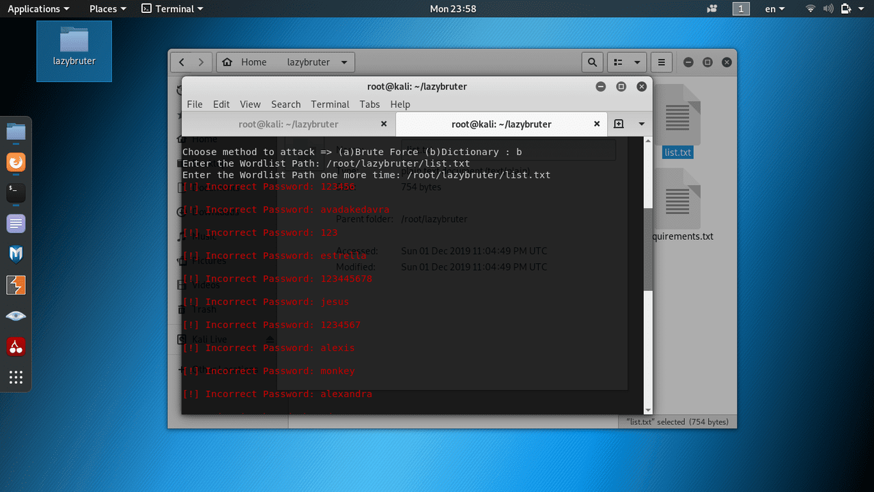The height and width of the screenshot is (492, 874).
Task: Click the clock Mon 23:58
Action: 453,9
